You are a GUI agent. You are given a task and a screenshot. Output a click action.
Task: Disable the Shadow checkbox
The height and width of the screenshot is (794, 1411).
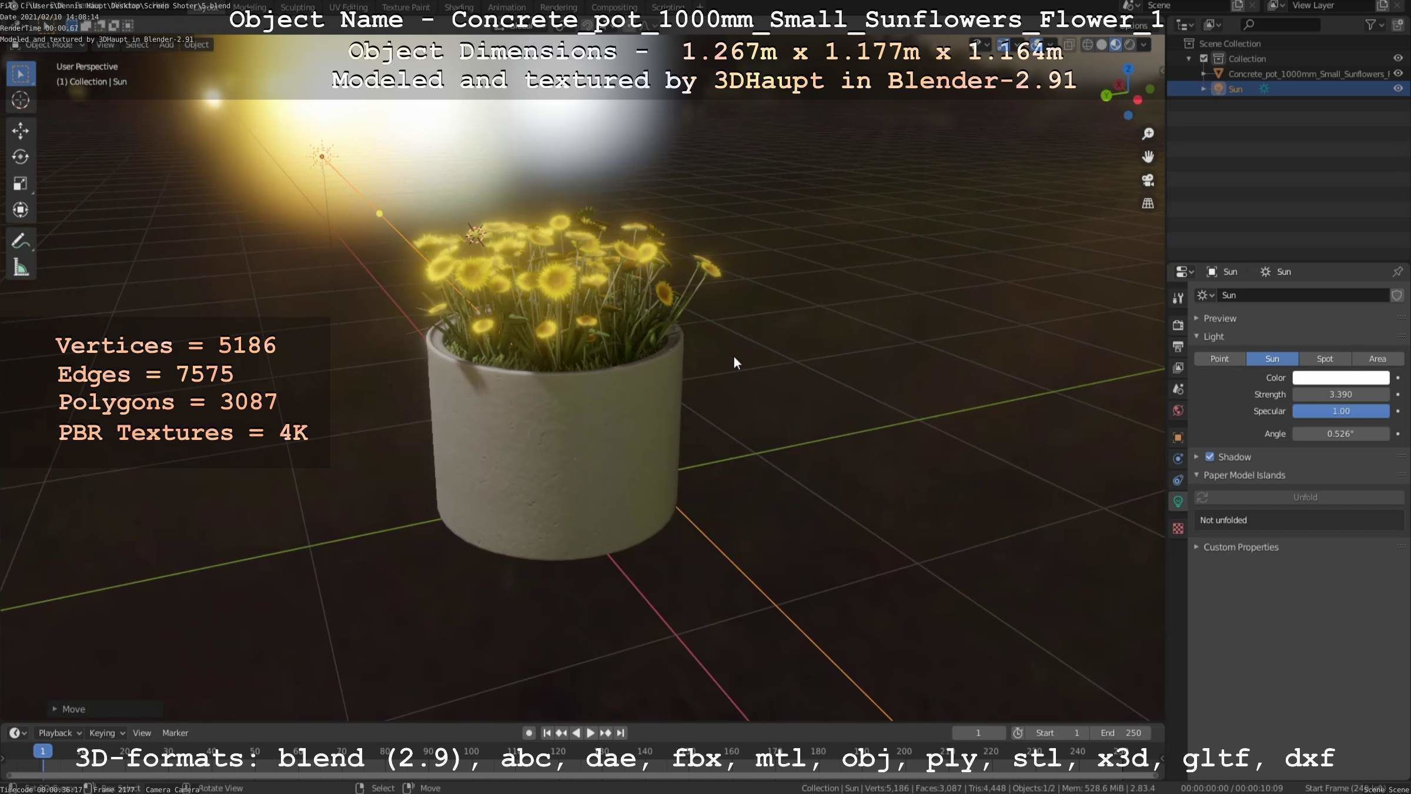coord(1210,457)
